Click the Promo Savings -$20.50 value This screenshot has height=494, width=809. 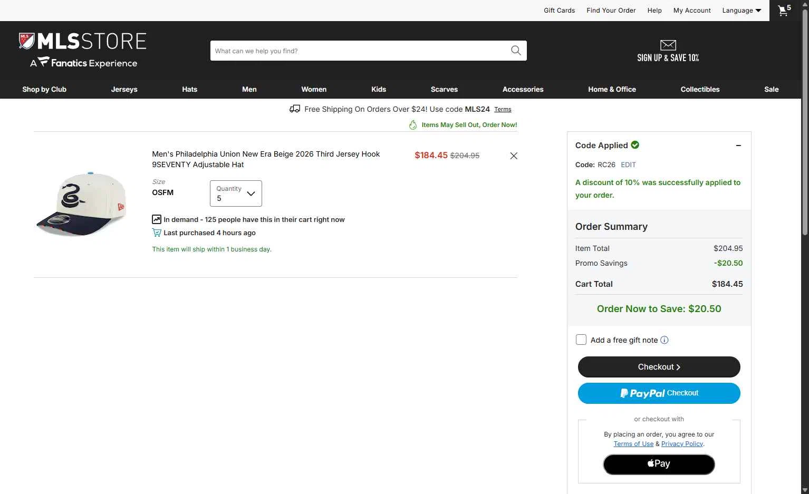(728, 263)
